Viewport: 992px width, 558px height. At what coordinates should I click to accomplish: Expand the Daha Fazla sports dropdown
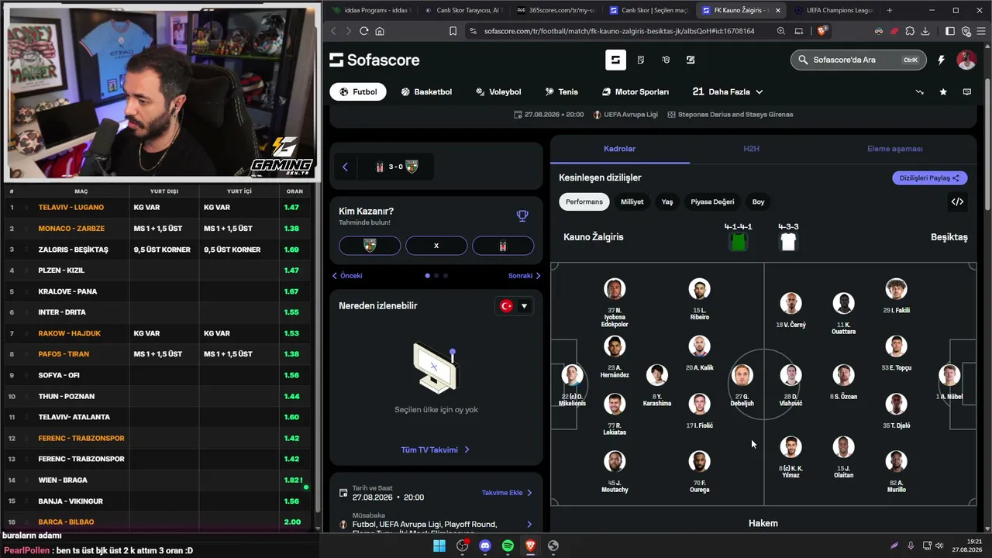click(728, 91)
